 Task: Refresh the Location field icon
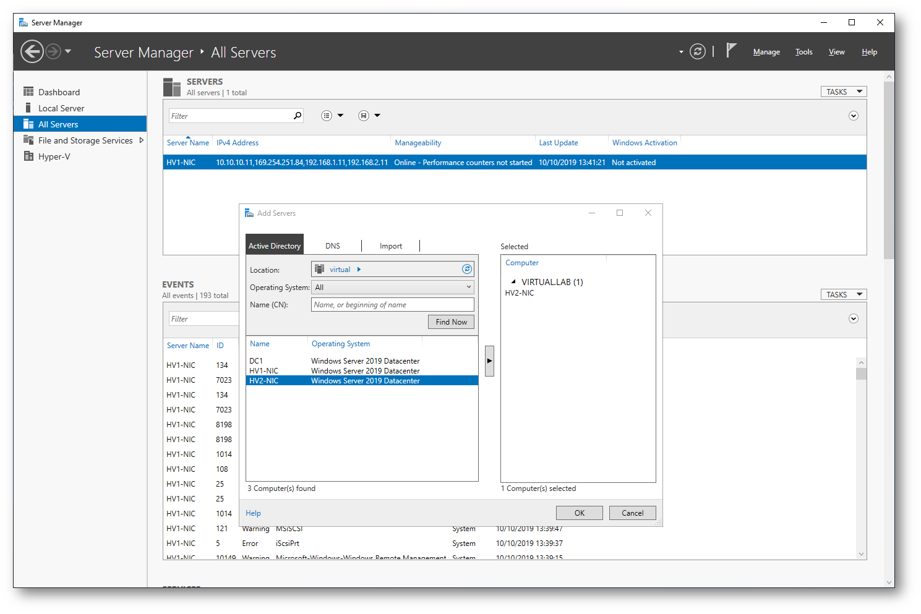point(467,269)
